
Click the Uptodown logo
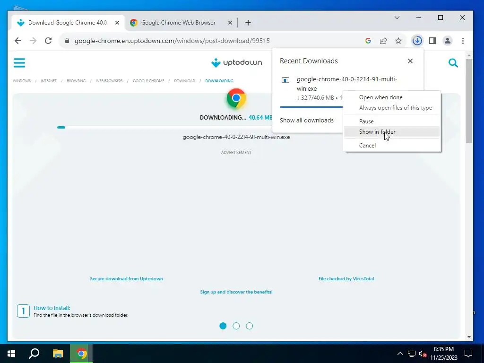[x=236, y=63]
